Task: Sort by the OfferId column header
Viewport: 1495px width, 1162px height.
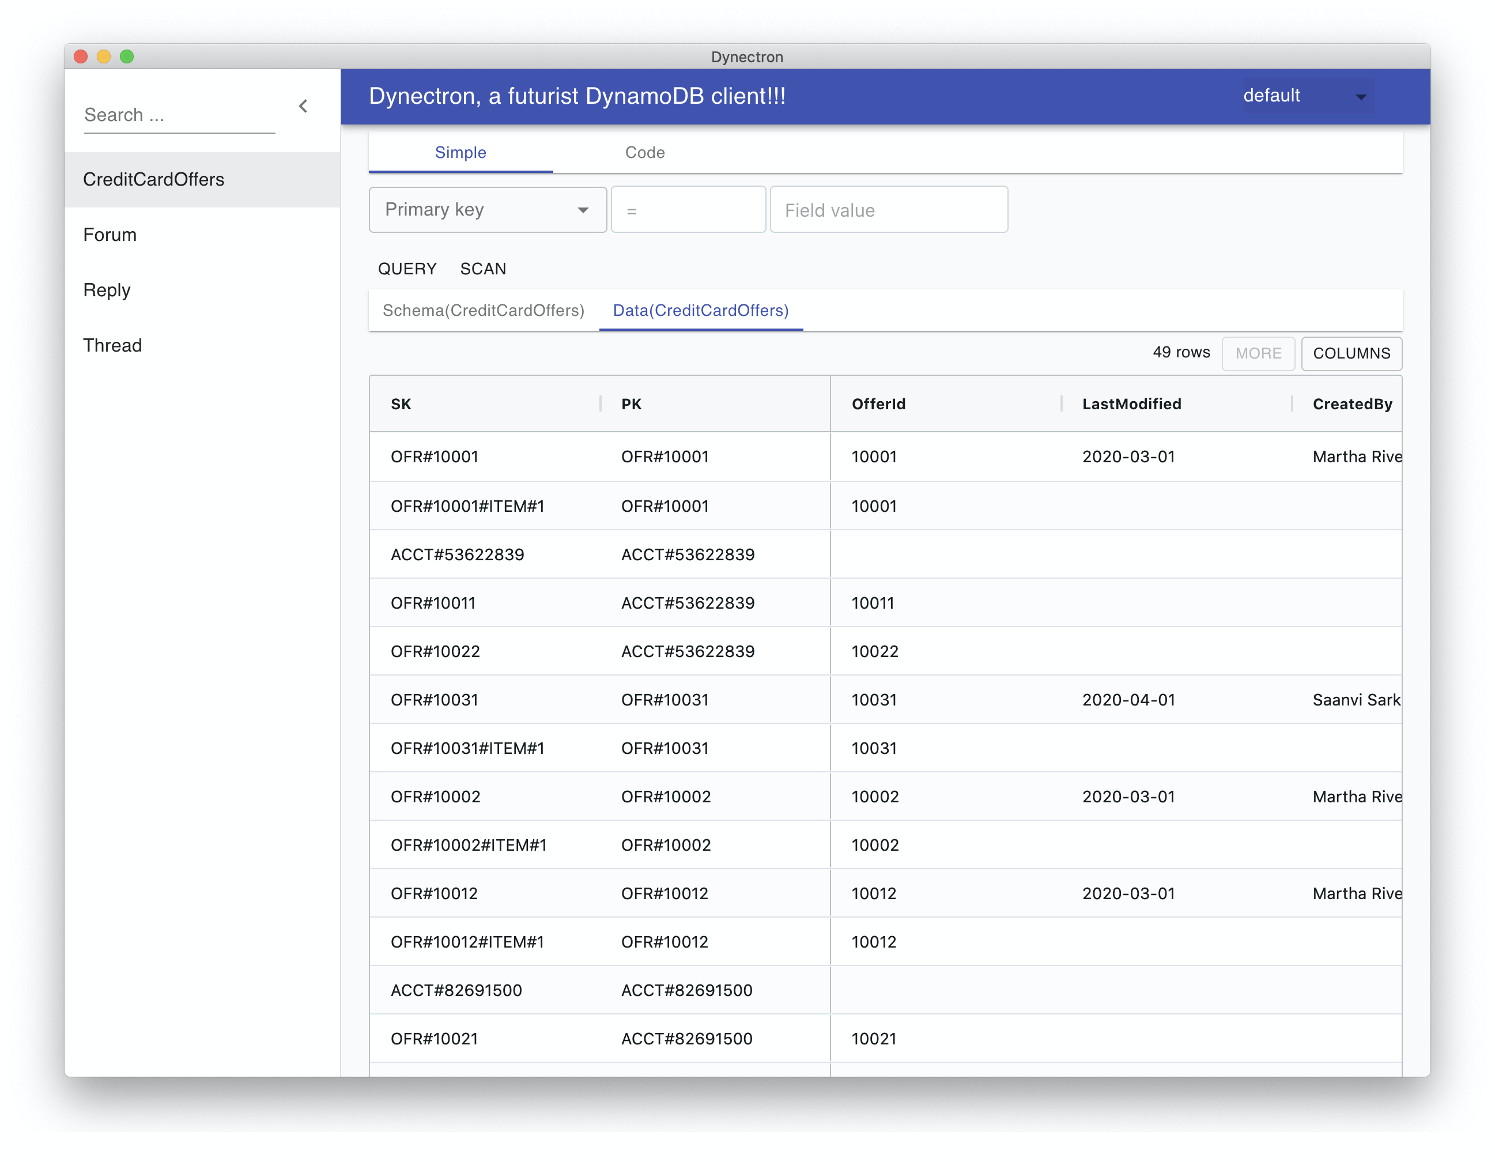Action: 878,404
